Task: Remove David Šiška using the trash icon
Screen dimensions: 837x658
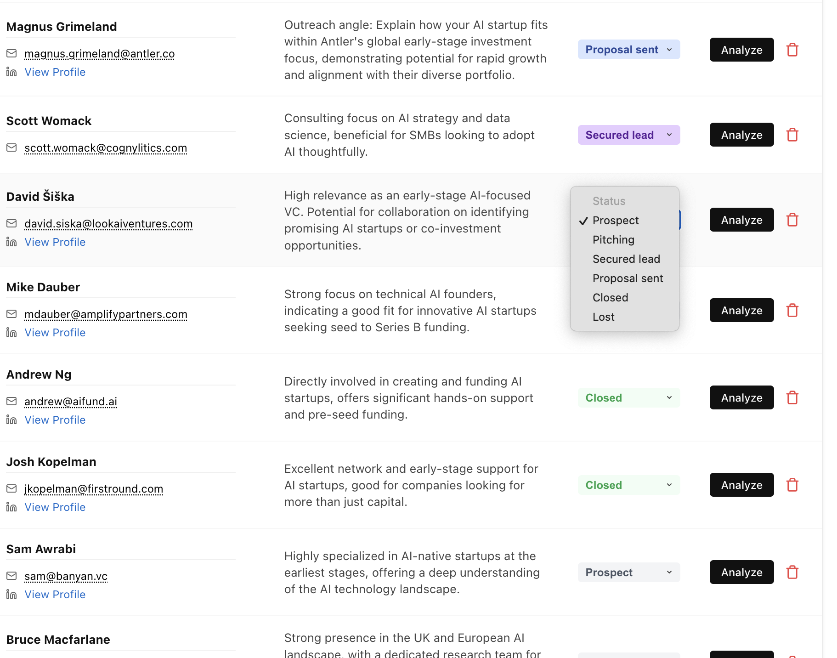Action: pyautogui.click(x=792, y=220)
